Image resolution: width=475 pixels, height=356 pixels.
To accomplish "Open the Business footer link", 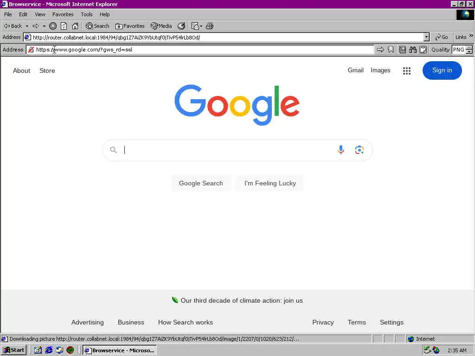I will [x=131, y=323].
